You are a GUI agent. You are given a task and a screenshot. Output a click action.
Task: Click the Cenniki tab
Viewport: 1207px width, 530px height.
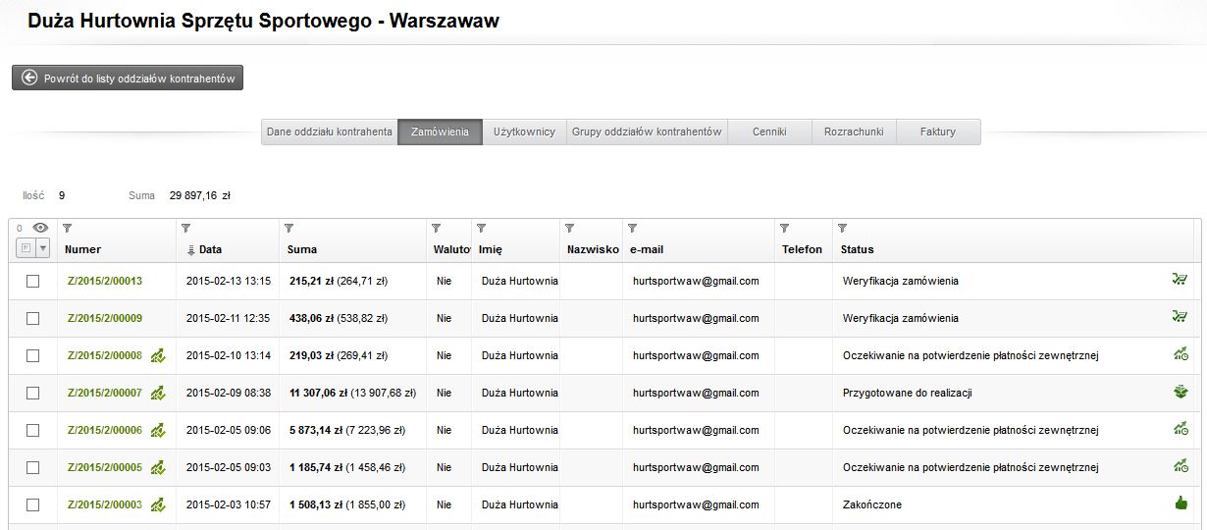pyautogui.click(x=769, y=132)
